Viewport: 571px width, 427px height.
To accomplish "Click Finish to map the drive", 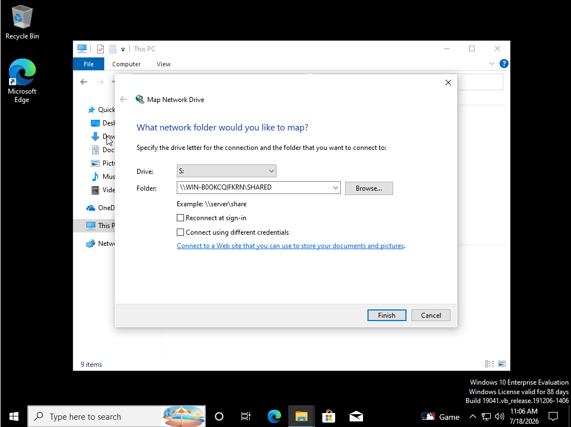I will coord(387,316).
